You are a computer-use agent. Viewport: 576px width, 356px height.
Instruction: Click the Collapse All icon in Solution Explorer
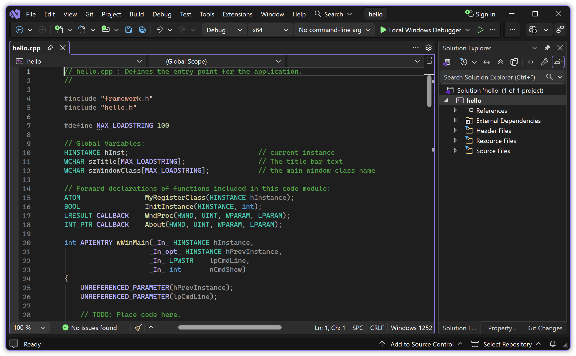pyautogui.click(x=500, y=62)
